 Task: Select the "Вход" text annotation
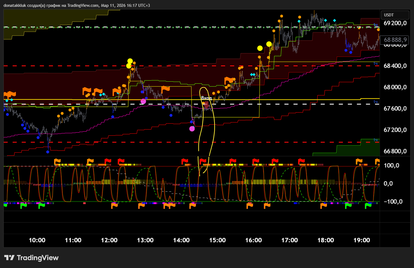(x=206, y=98)
